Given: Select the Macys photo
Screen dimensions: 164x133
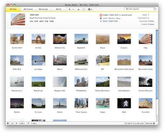Looking at the screenshot, I should click(60, 60).
